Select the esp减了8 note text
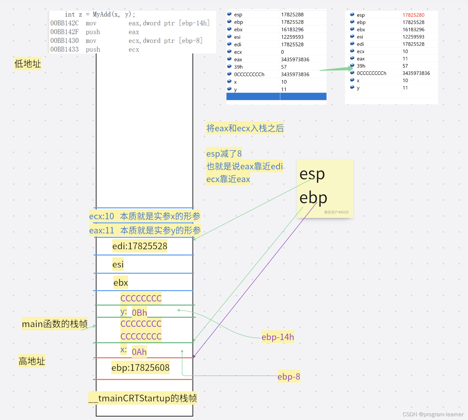468x420 pixels. (224, 153)
